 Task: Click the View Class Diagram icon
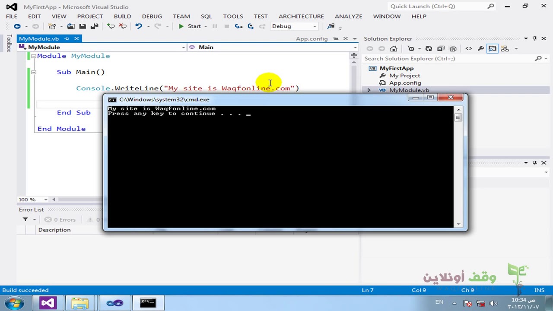(505, 49)
